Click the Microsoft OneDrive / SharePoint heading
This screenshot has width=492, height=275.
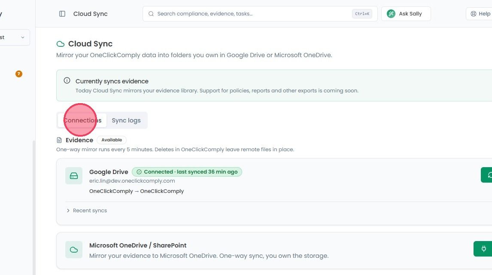(x=138, y=245)
